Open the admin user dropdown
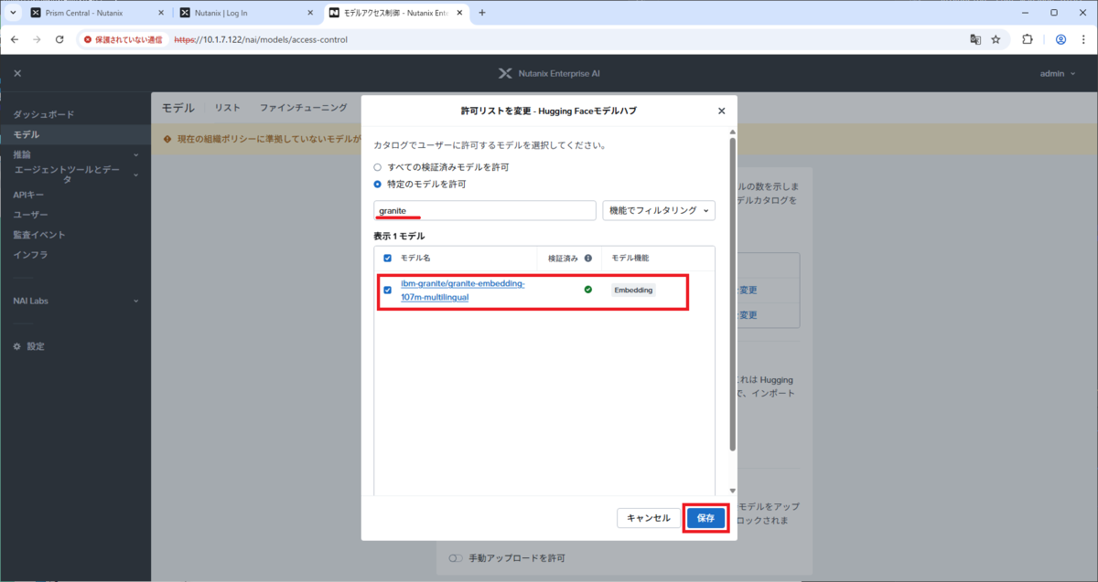Screen dimensions: 1098x582 coord(1058,73)
